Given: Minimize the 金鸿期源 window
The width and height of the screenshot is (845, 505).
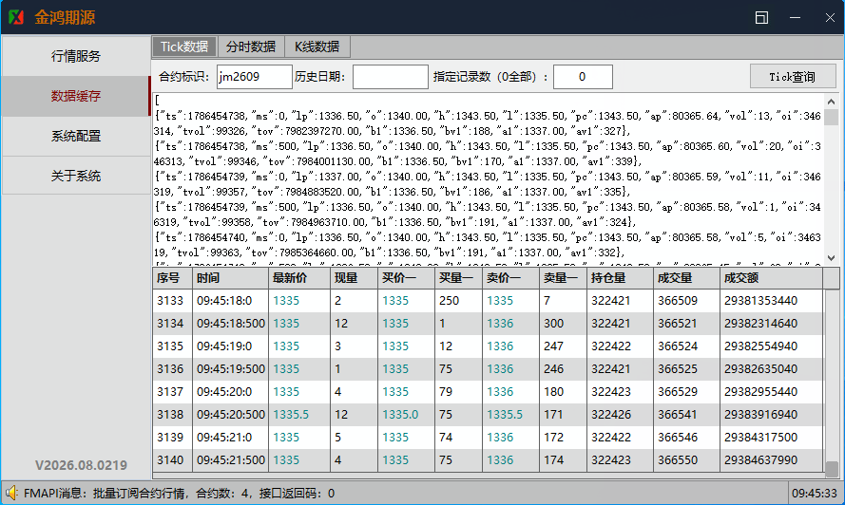Looking at the screenshot, I should (795, 18).
